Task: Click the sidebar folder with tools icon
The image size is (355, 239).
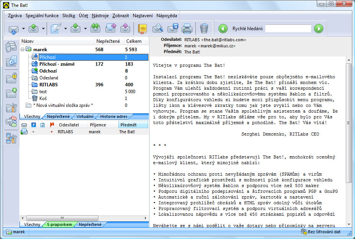Action: pyautogui.click(x=11, y=108)
